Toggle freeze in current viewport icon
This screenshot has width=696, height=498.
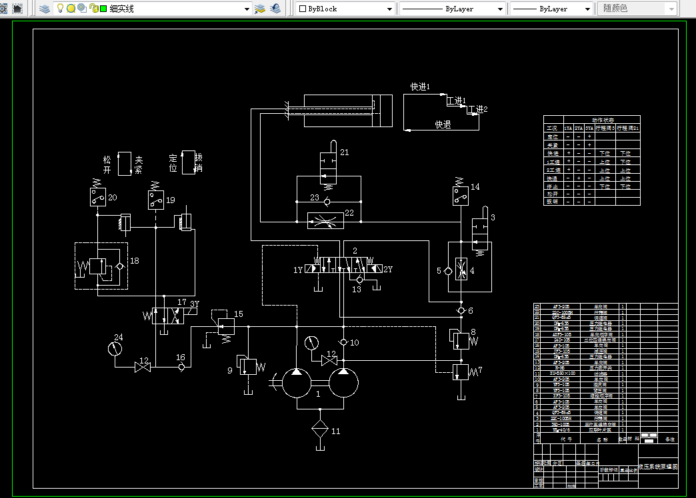point(82,8)
